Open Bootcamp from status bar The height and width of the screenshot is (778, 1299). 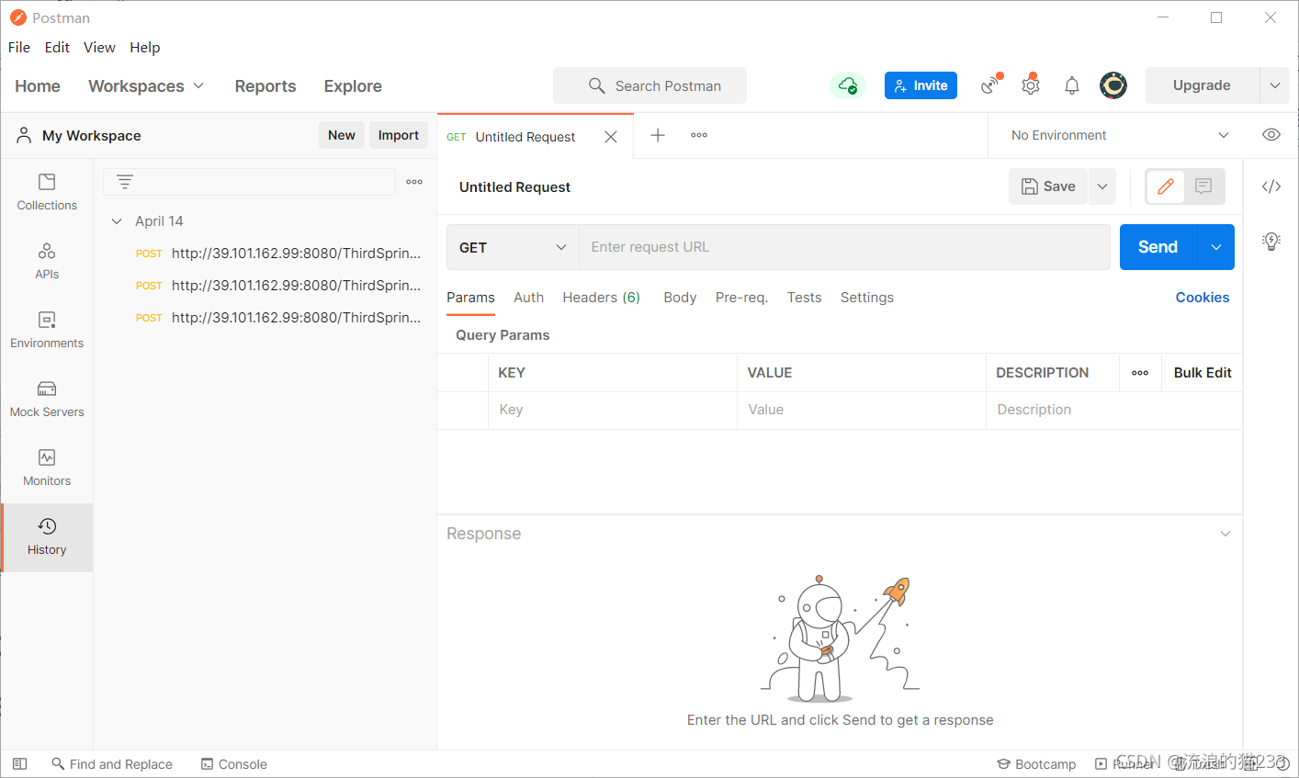1036,764
